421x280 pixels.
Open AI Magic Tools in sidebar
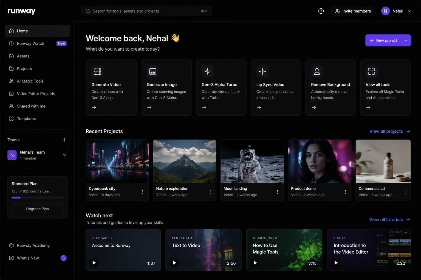coord(38,81)
